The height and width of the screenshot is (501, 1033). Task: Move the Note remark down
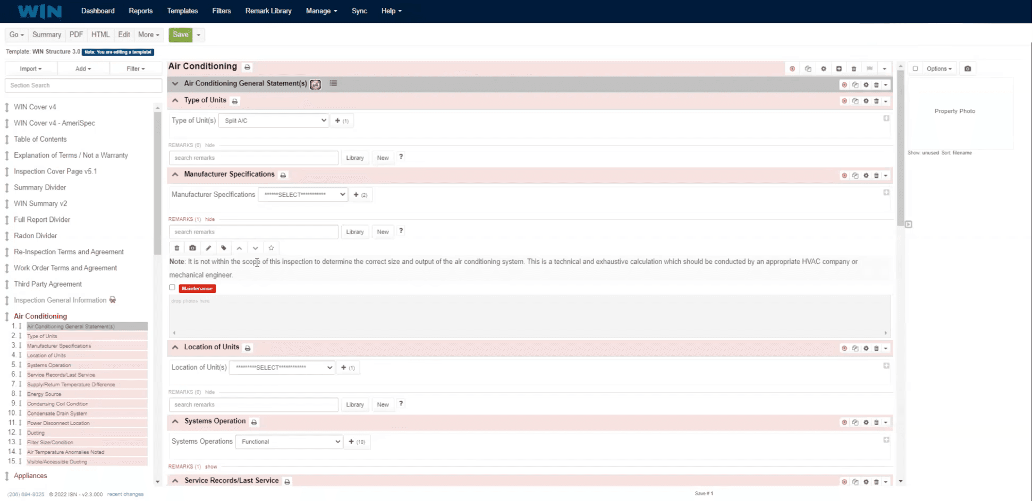(x=256, y=248)
